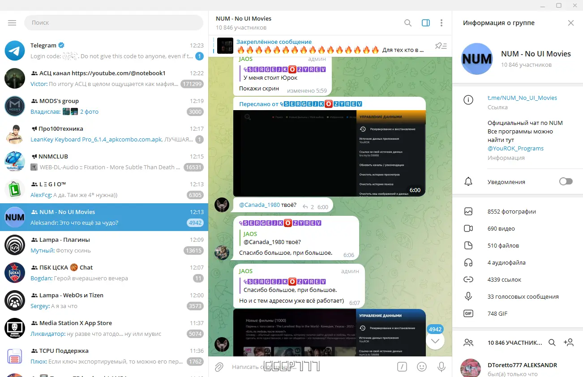Enable notifications for the group

click(566, 181)
